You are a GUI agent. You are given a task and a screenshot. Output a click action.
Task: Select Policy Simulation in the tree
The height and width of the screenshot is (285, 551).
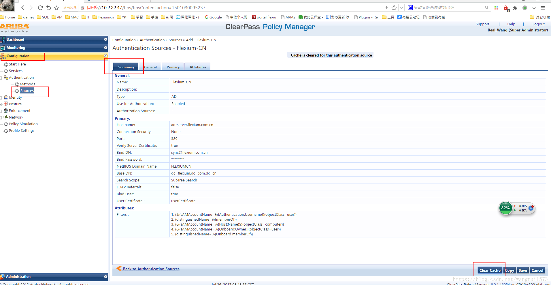[x=23, y=124]
